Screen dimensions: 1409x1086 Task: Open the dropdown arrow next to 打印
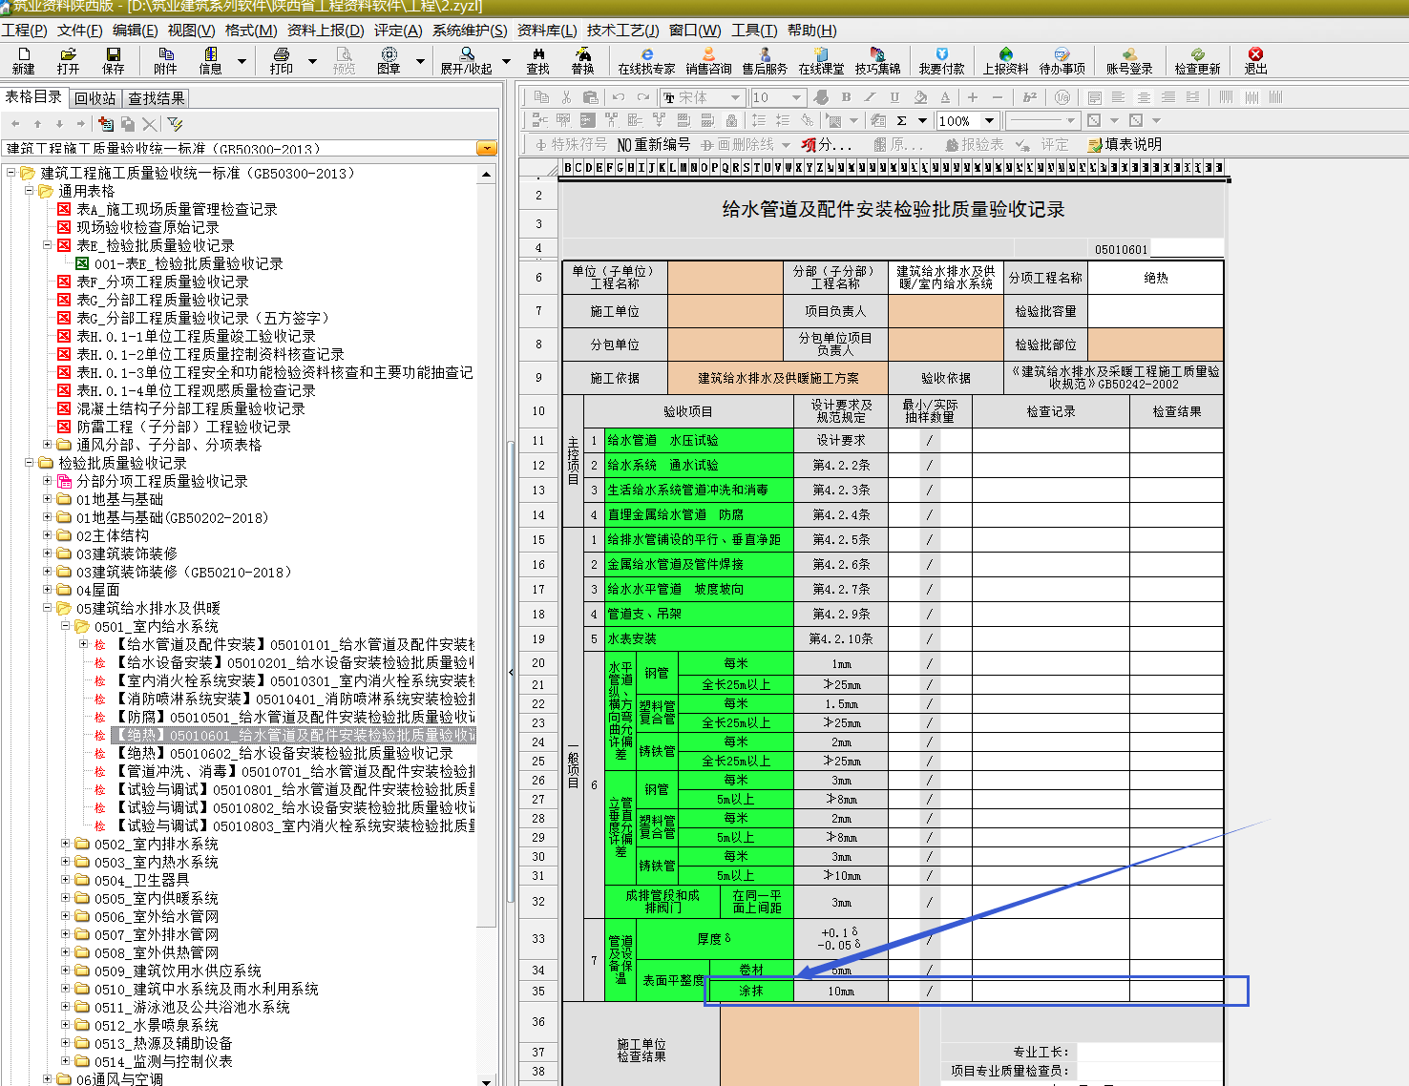tap(312, 61)
